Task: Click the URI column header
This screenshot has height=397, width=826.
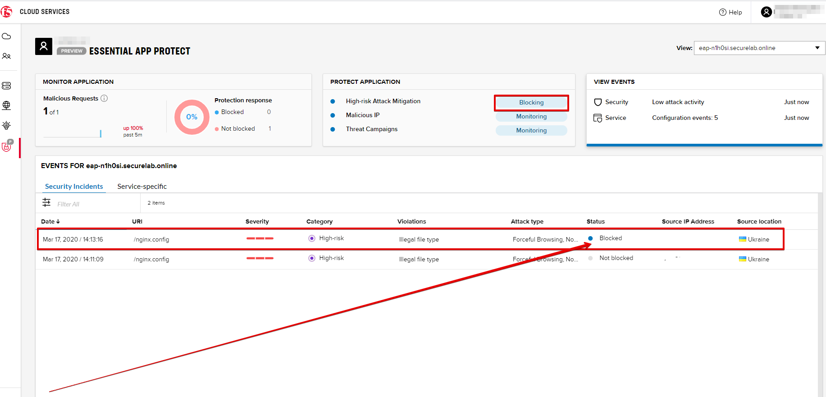Action: (137, 222)
